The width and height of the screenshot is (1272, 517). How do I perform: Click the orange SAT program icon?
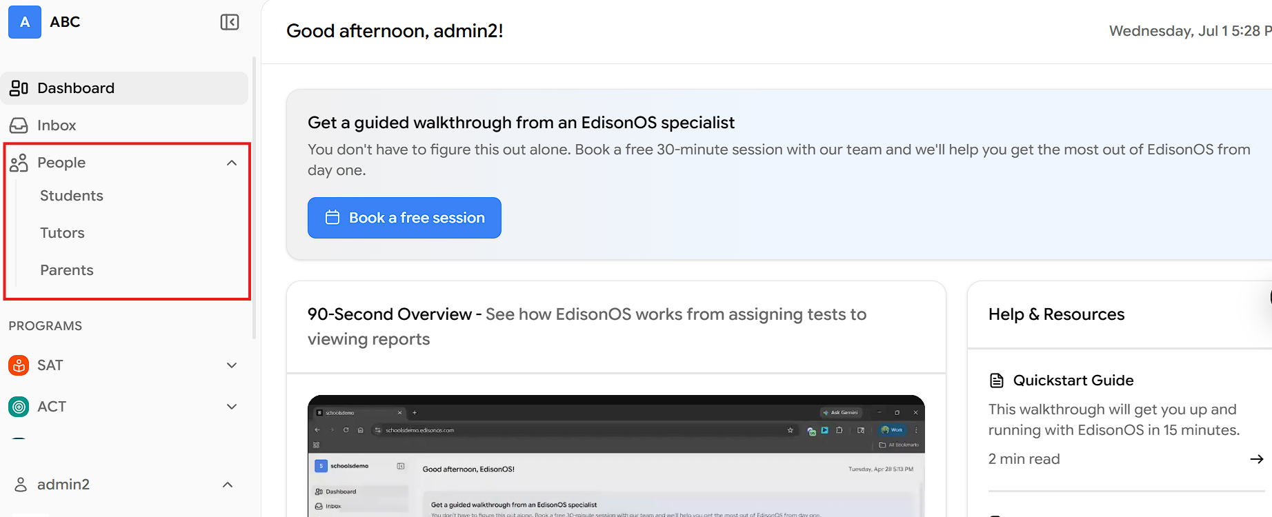pos(19,365)
